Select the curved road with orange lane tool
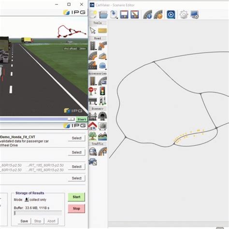229x229 pixels. click(93, 56)
